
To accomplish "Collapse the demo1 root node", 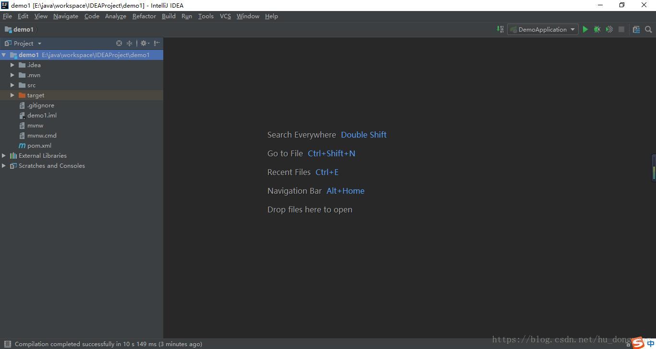I will [x=4, y=55].
